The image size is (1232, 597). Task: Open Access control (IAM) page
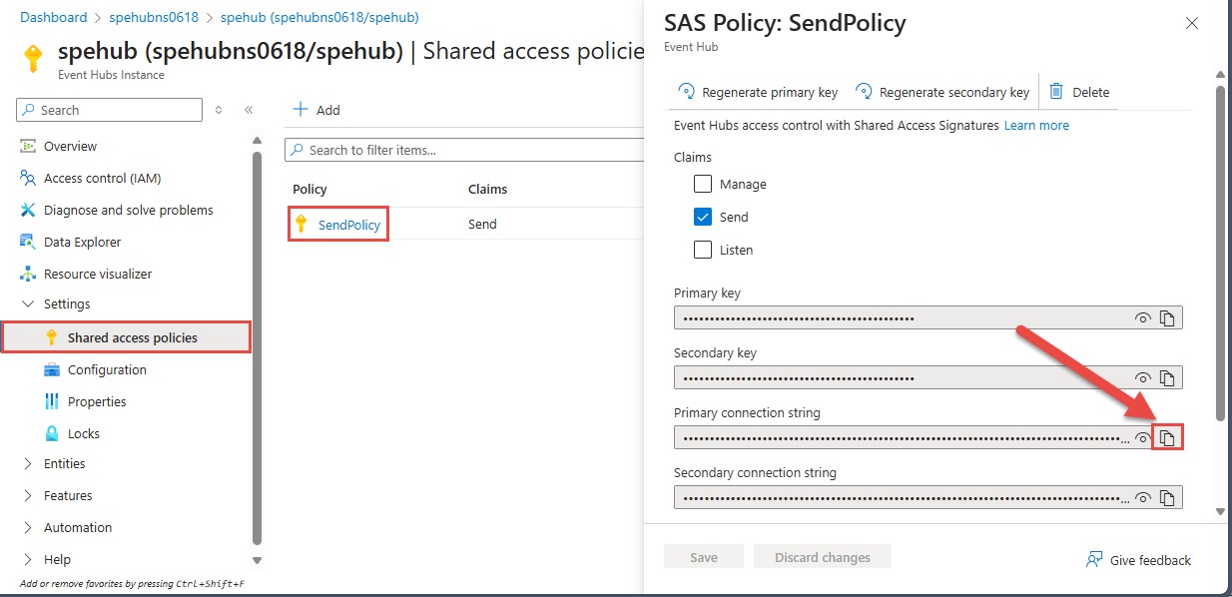[x=102, y=178]
